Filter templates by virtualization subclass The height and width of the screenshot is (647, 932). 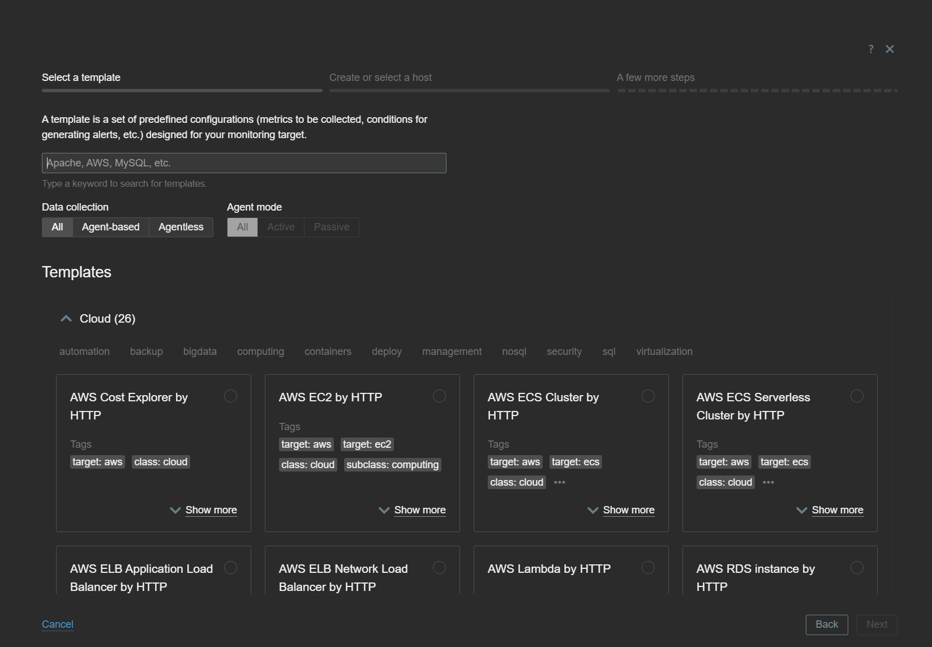pos(664,352)
